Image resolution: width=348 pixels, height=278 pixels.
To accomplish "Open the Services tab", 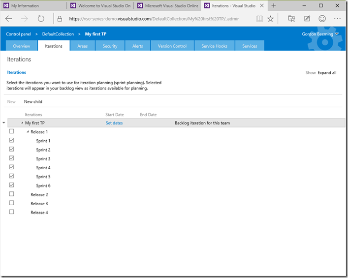I will [250, 46].
